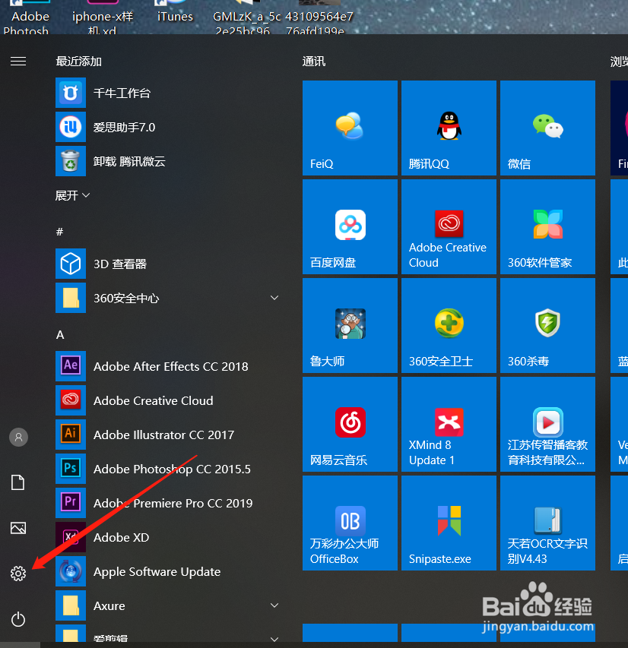628x648 pixels.
Task: Click the A alphabet index header
Action: click(60, 335)
